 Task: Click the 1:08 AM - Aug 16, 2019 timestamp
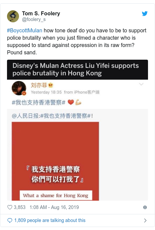[x=54, y=207]
